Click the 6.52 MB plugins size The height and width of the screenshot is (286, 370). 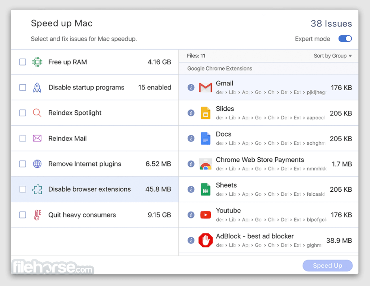(x=159, y=164)
